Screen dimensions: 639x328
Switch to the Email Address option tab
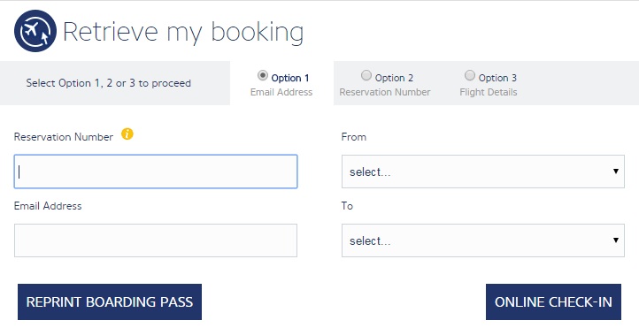(281, 83)
